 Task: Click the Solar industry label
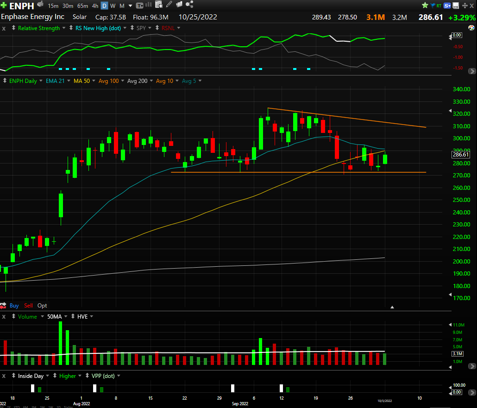tap(80, 17)
